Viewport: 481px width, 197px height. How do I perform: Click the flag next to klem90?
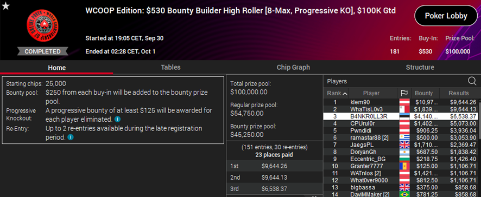[x=404, y=102]
